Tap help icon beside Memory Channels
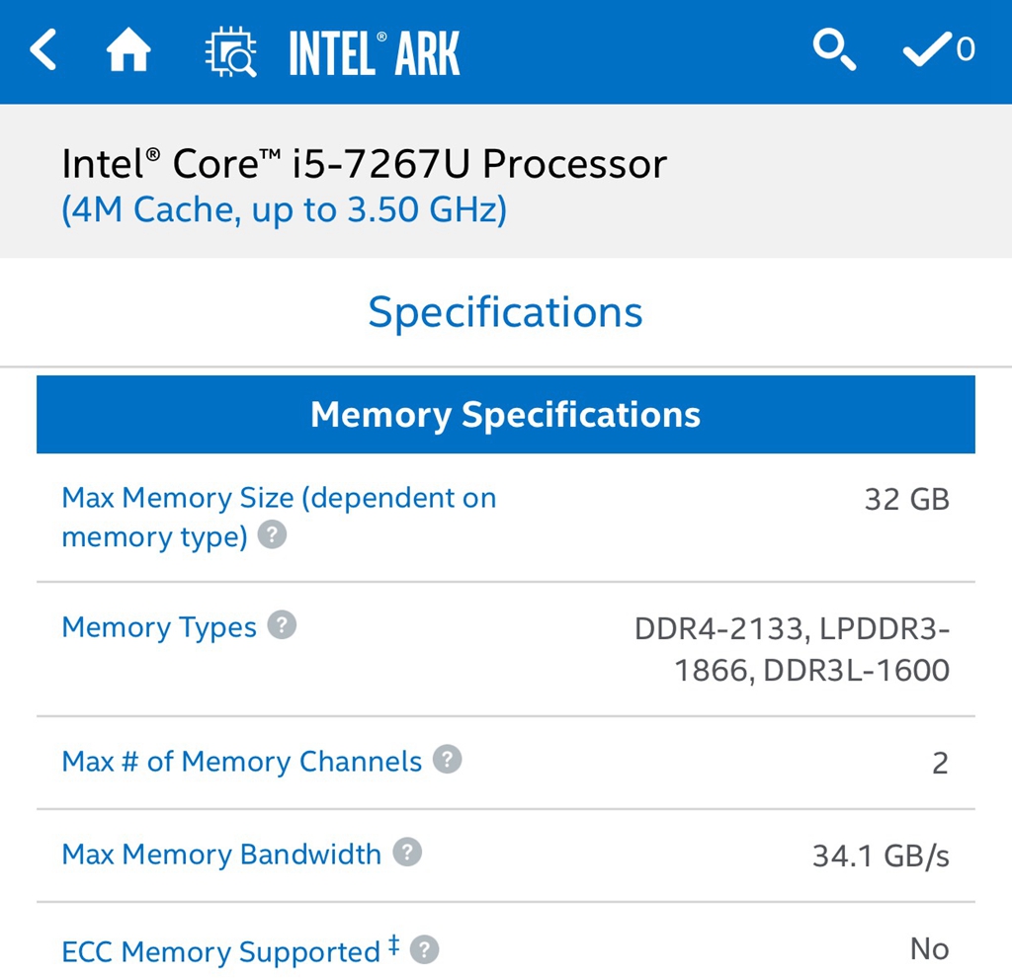1012x978 pixels. click(448, 760)
